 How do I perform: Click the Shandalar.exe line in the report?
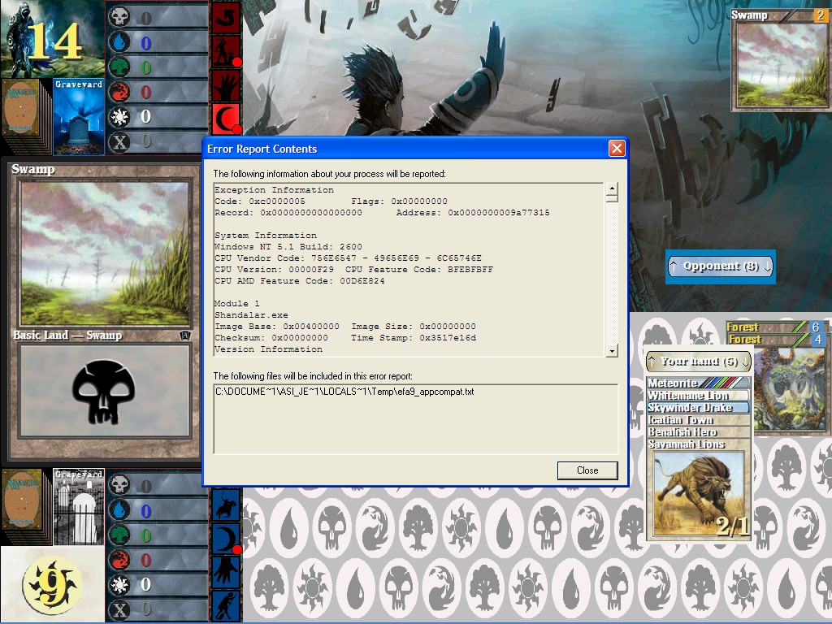(251, 314)
